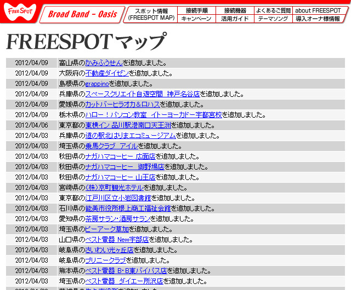Viewport: 351px width, 290px height.
Task: Open ナガハマコーヒー 広面店 link
Action: tap(121, 156)
